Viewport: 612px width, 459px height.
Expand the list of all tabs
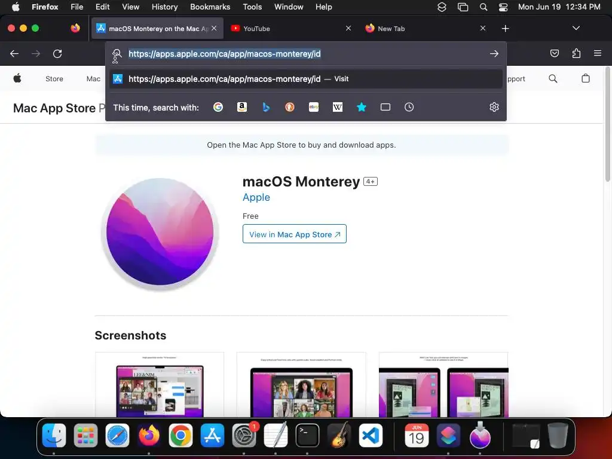point(576,28)
